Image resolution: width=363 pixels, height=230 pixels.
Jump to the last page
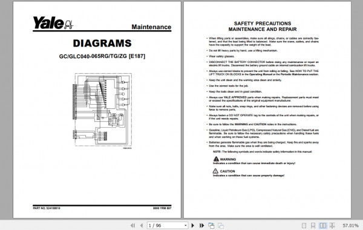(x=202, y=225)
